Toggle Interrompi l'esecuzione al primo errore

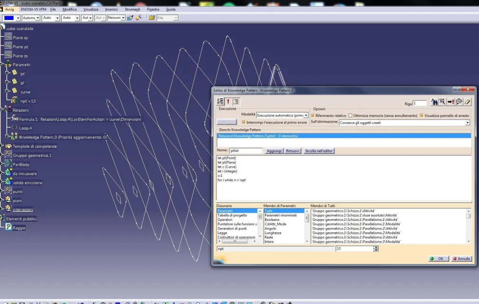(x=244, y=122)
